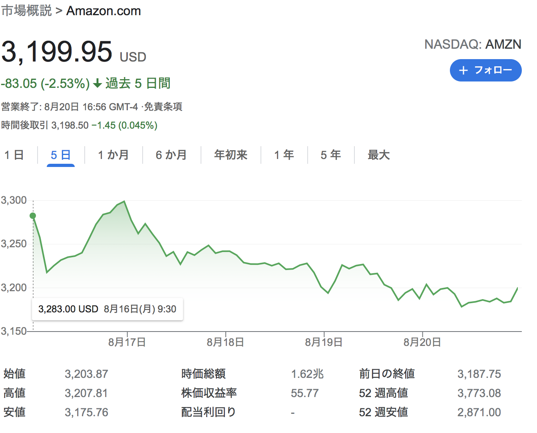This screenshot has height=433, width=537.
Task: Click the Amazon.com breadcrumb title
Action: (103, 11)
